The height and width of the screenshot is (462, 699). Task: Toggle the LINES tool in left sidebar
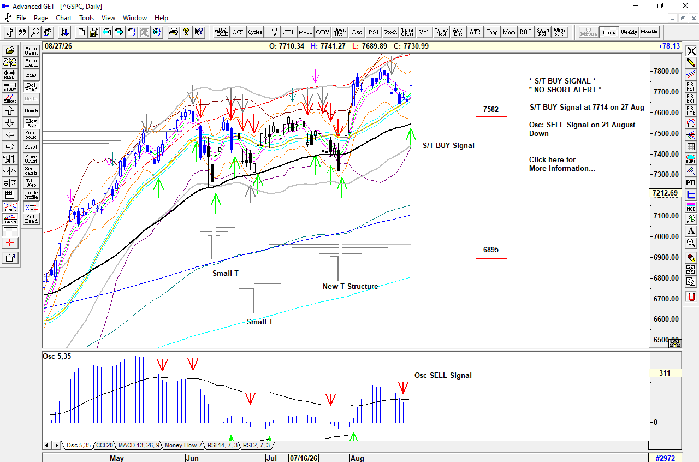click(x=10, y=208)
